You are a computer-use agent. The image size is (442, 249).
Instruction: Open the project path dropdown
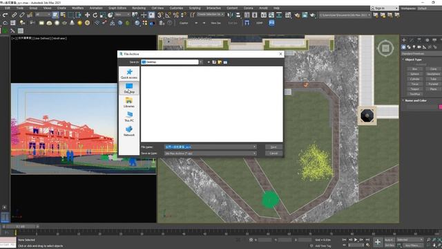point(345,15)
